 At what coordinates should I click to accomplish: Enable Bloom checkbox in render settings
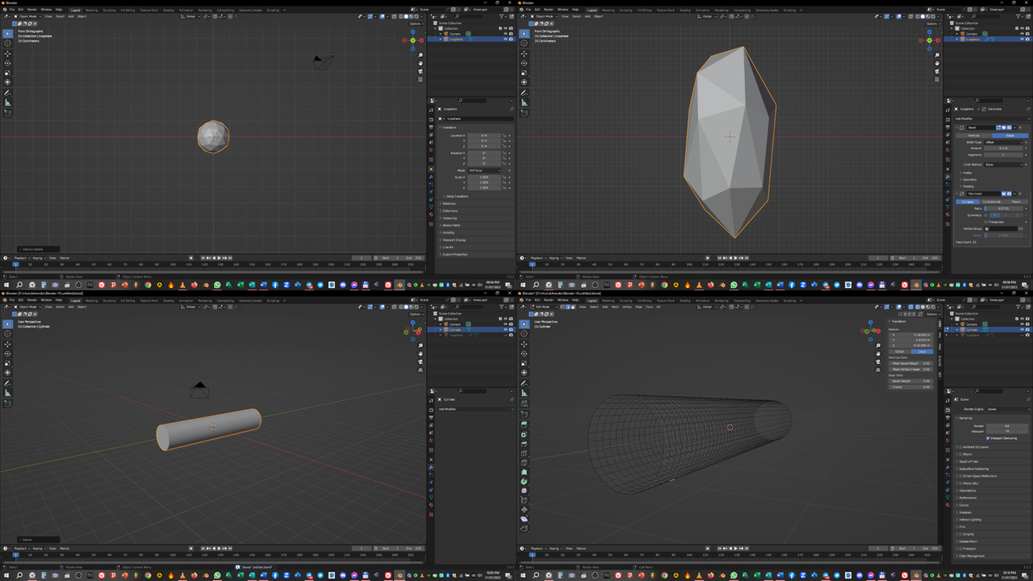pyautogui.click(x=960, y=454)
